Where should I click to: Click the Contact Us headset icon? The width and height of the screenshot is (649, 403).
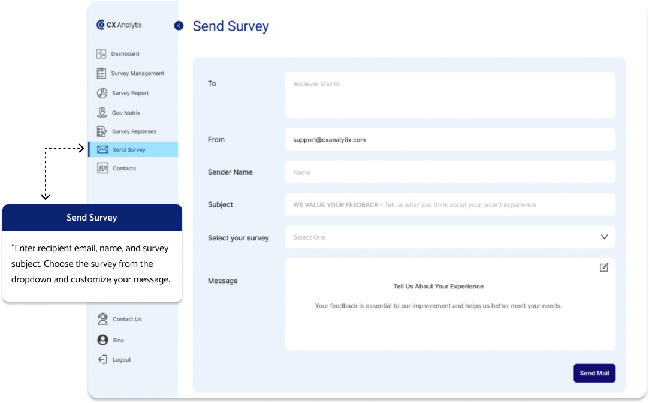tap(102, 319)
